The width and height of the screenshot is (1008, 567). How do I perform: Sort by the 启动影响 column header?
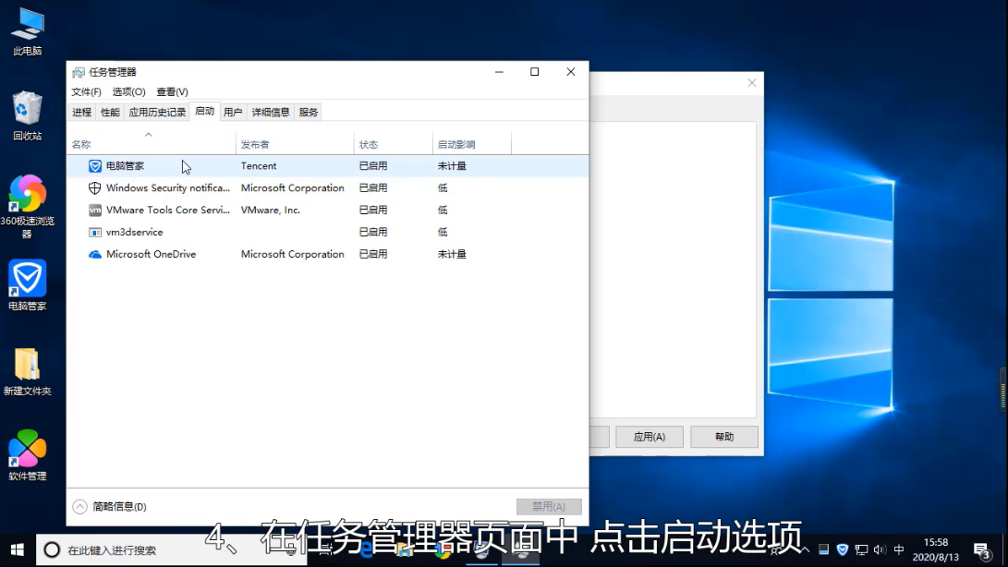tap(456, 145)
